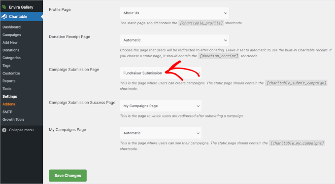The image size is (335, 184).
Task: Open Campaign Submission Success Page dropdown
Action: click(x=161, y=106)
